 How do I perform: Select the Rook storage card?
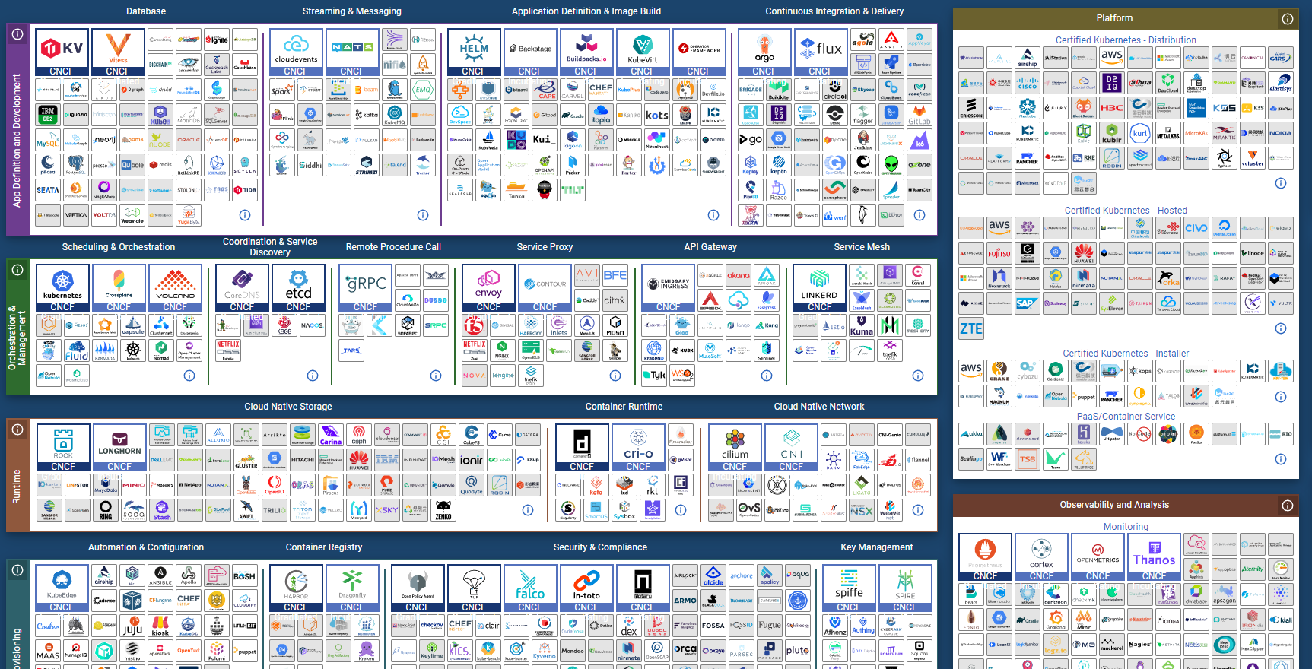63,448
